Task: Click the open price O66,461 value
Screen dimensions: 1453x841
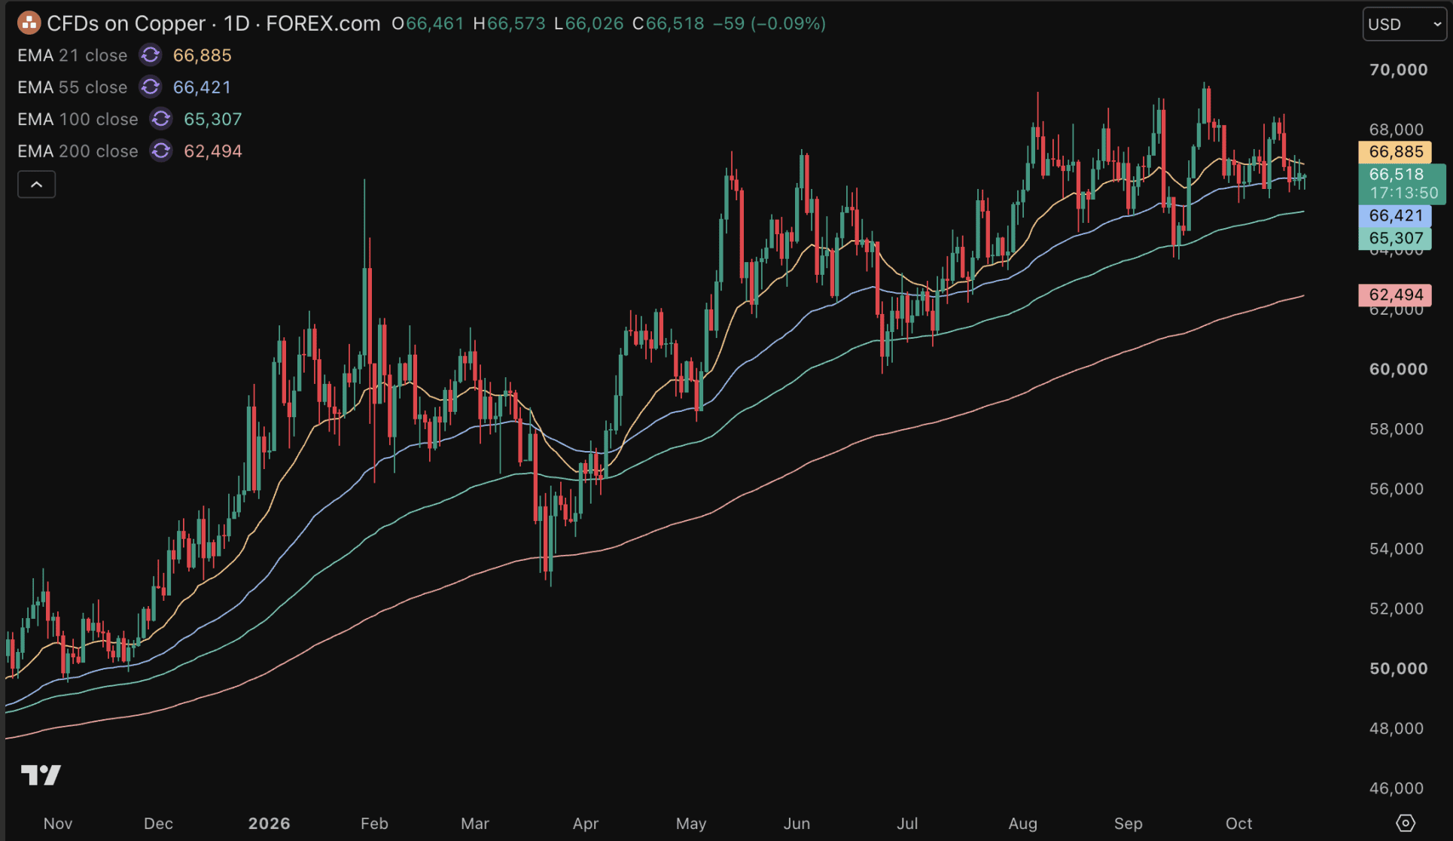Action: [x=428, y=23]
